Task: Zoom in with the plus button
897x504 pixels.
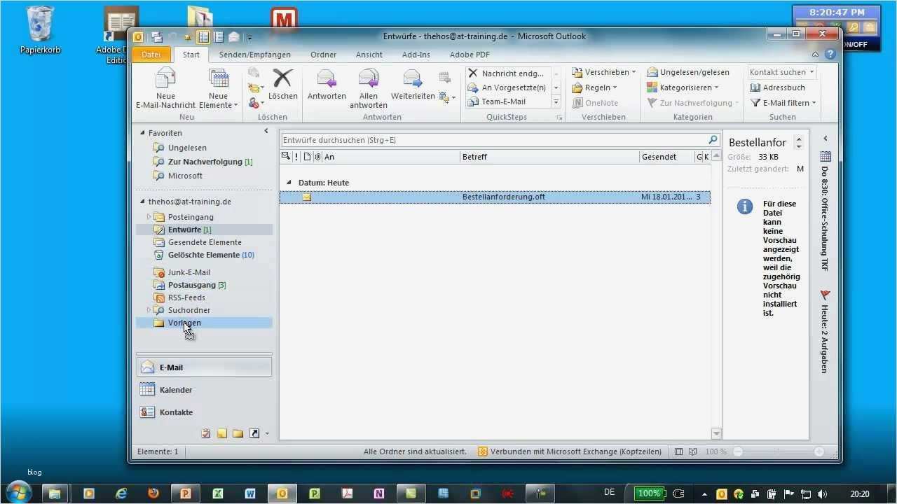Action: [x=819, y=452]
